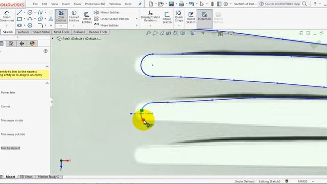Click the PropertyManager help question icon
This screenshot has width=327, height=184.
[x=45, y=51]
